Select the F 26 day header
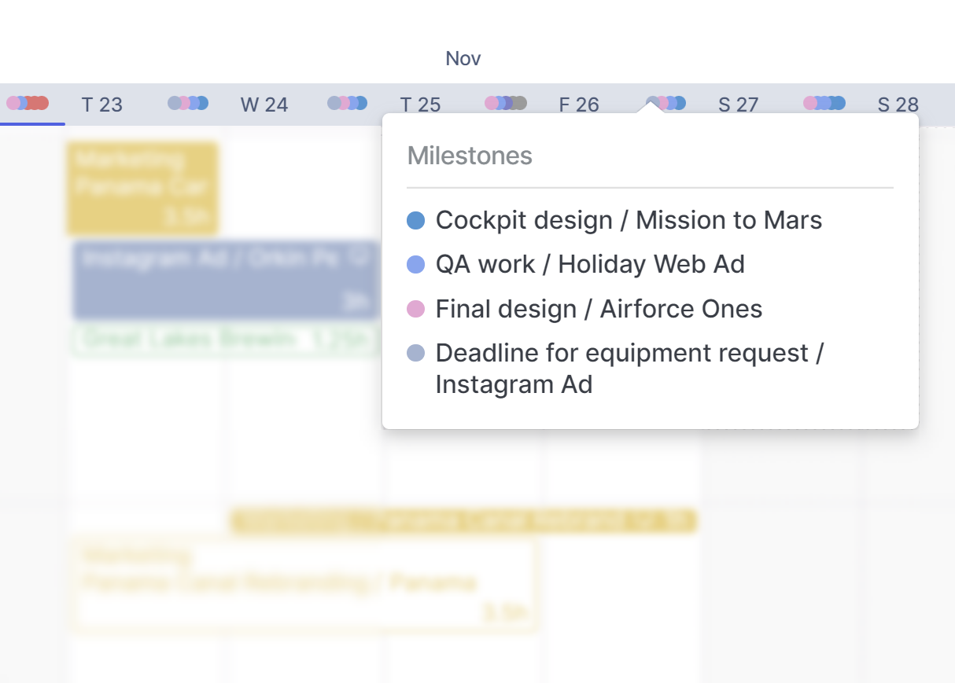 [x=580, y=103]
